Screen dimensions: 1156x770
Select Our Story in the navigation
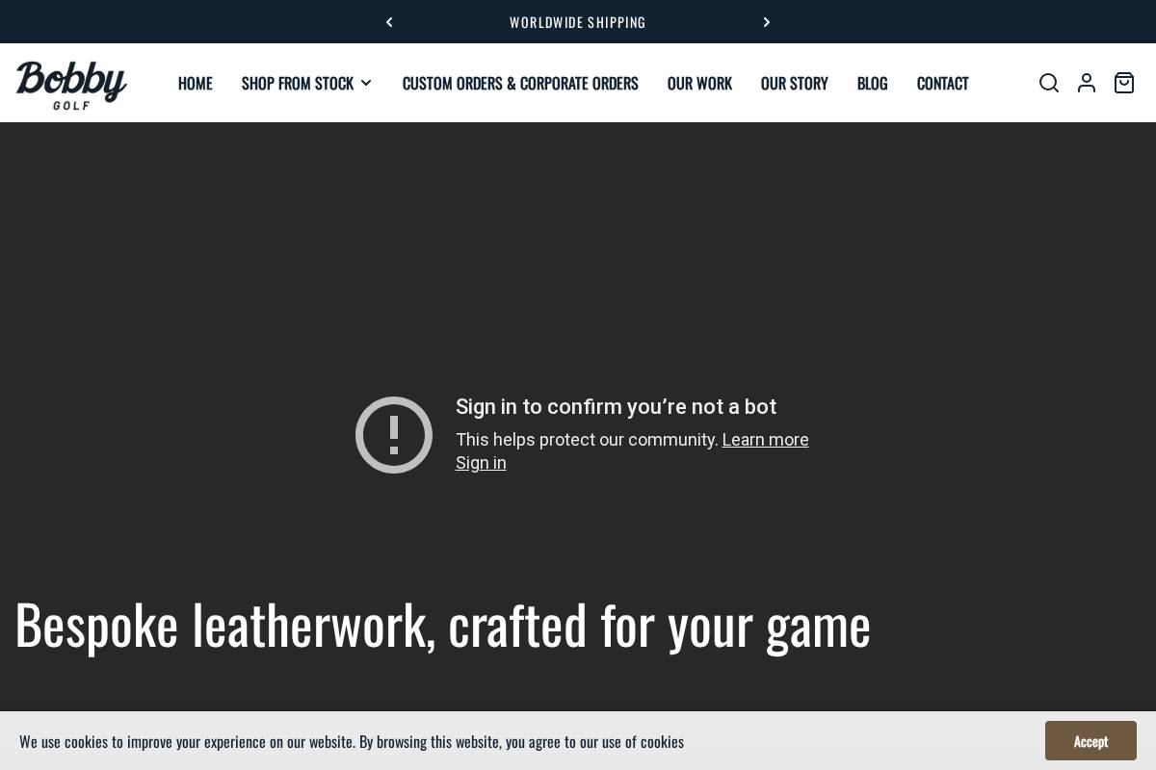[794, 83]
